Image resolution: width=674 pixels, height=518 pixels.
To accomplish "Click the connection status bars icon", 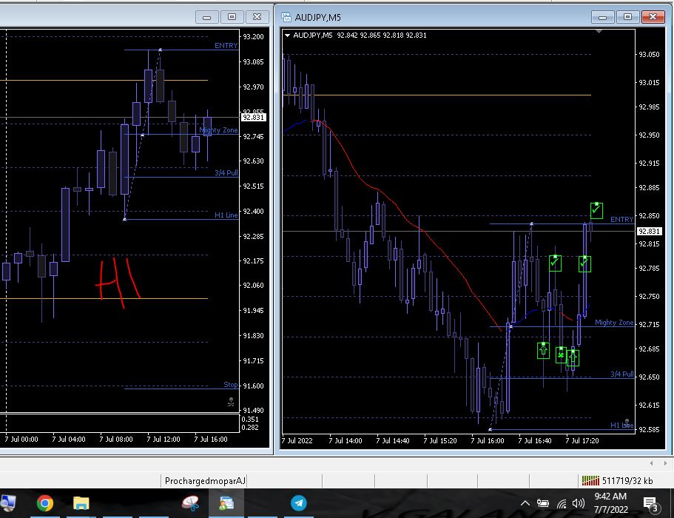I will pyautogui.click(x=590, y=481).
